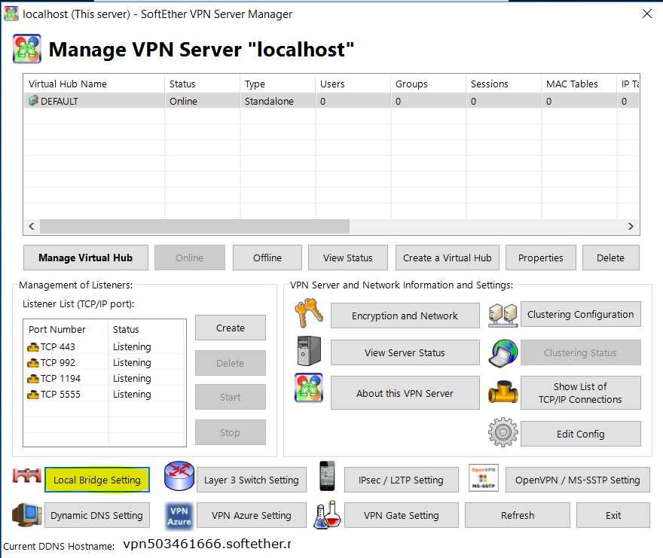Click the router icon beside Layer 3 Switch Setting
This screenshot has width=663, height=558.
[x=179, y=476]
